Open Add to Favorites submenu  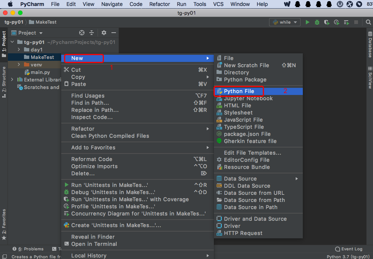[x=137, y=148]
